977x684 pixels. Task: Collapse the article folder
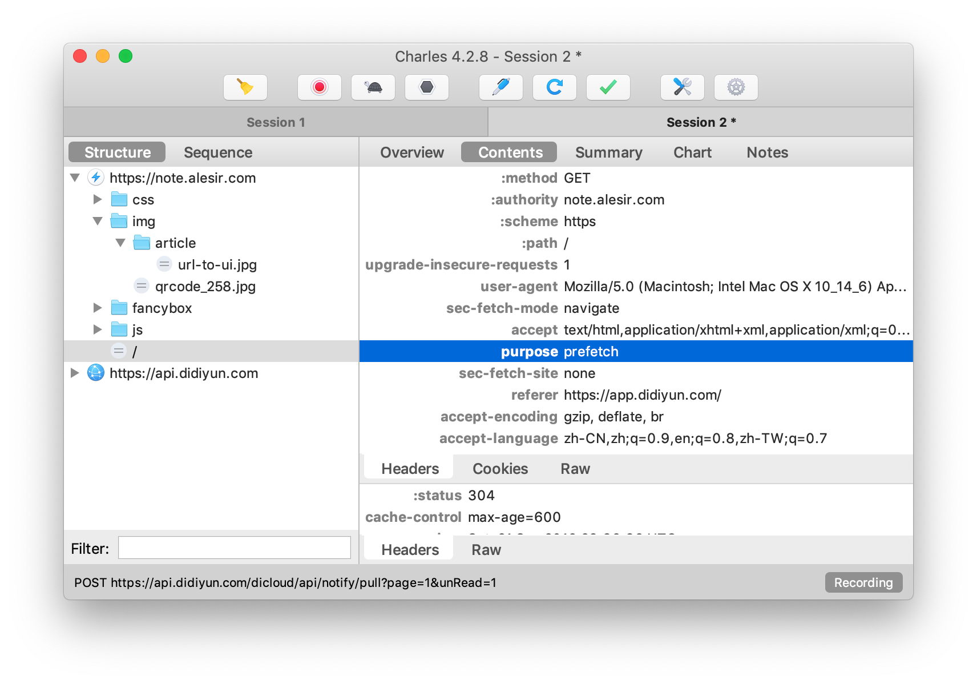point(120,243)
